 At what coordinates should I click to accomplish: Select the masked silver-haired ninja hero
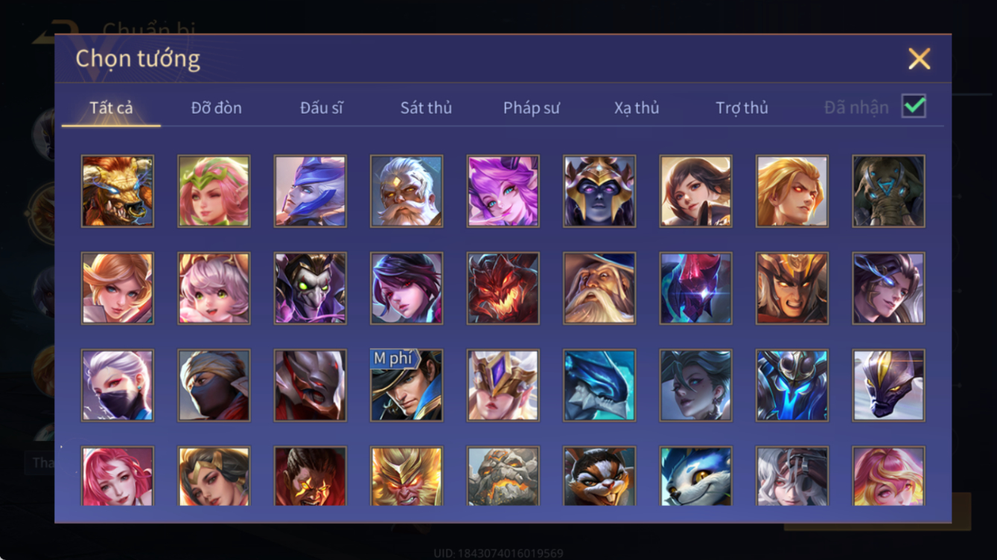coord(118,385)
